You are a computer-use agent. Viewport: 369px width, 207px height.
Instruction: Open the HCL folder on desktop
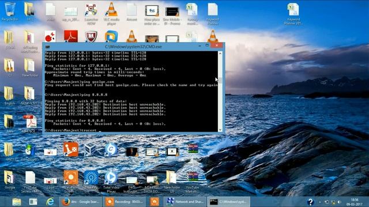point(29,11)
